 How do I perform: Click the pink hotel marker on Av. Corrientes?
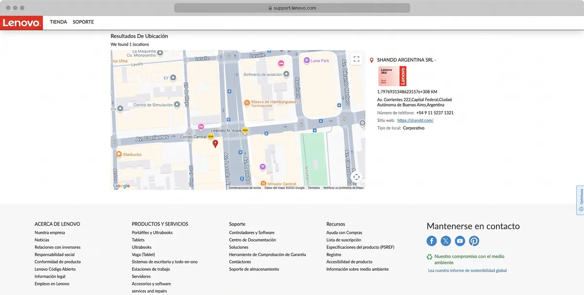(201, 128)
